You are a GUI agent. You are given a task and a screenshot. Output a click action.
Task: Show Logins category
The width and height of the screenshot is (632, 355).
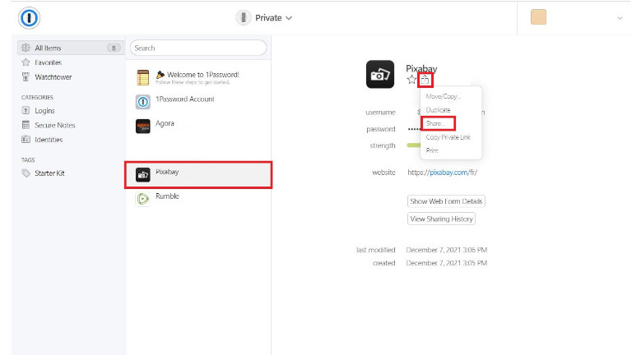(x=44, y=111)
